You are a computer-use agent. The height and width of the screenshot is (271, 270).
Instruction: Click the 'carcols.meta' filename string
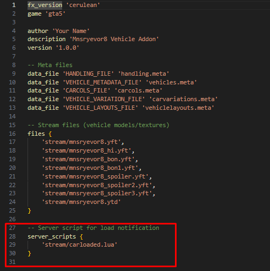(x=138, y=90)
